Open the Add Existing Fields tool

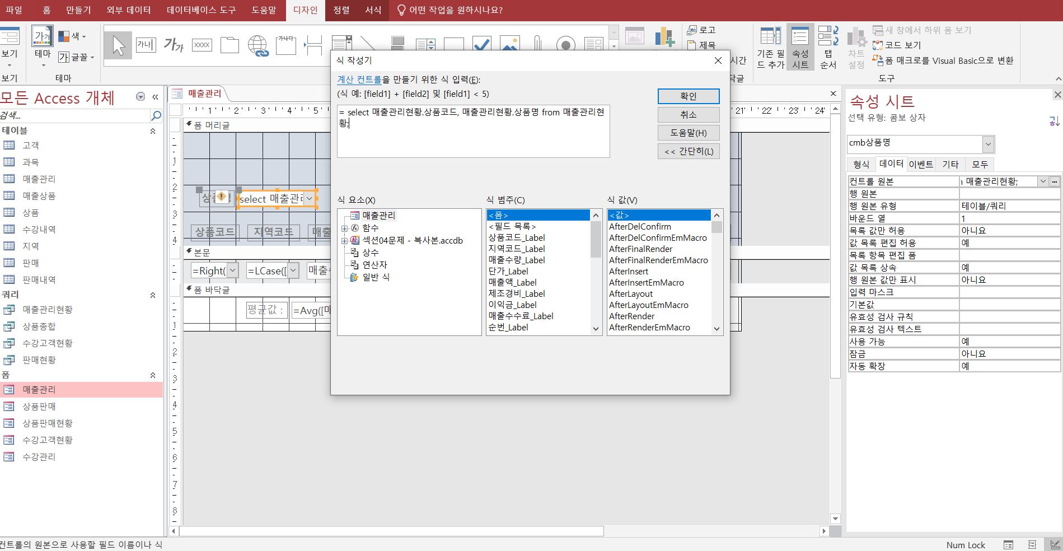pyautogui.click(x=771, y=48)
